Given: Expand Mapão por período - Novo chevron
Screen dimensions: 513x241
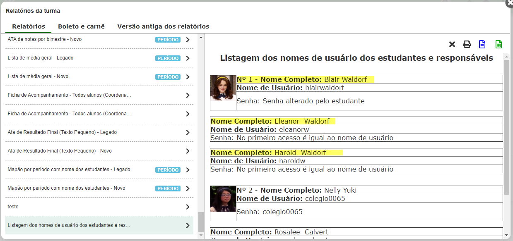Looking at the screenshot, I should pos(188,189).
